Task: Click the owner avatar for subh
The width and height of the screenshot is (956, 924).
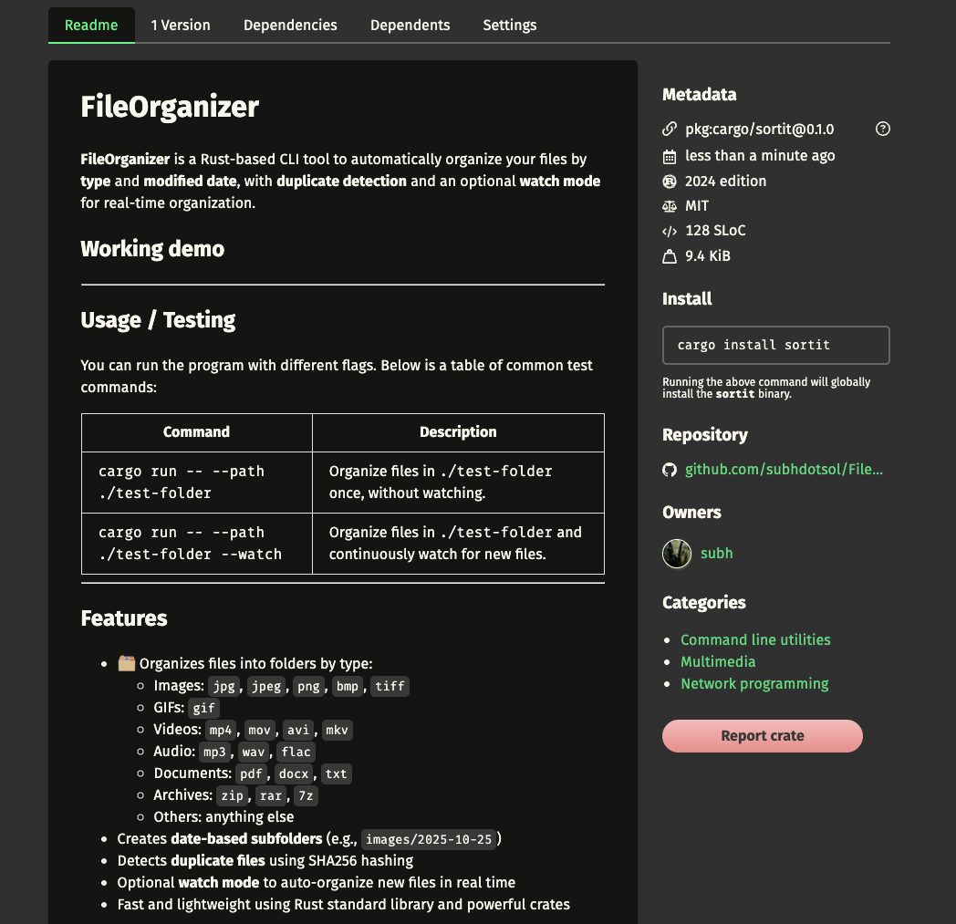Action: pos(677,553)
